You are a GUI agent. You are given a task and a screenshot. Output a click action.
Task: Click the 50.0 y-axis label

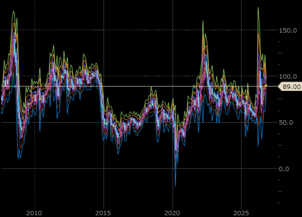[286, 123]
